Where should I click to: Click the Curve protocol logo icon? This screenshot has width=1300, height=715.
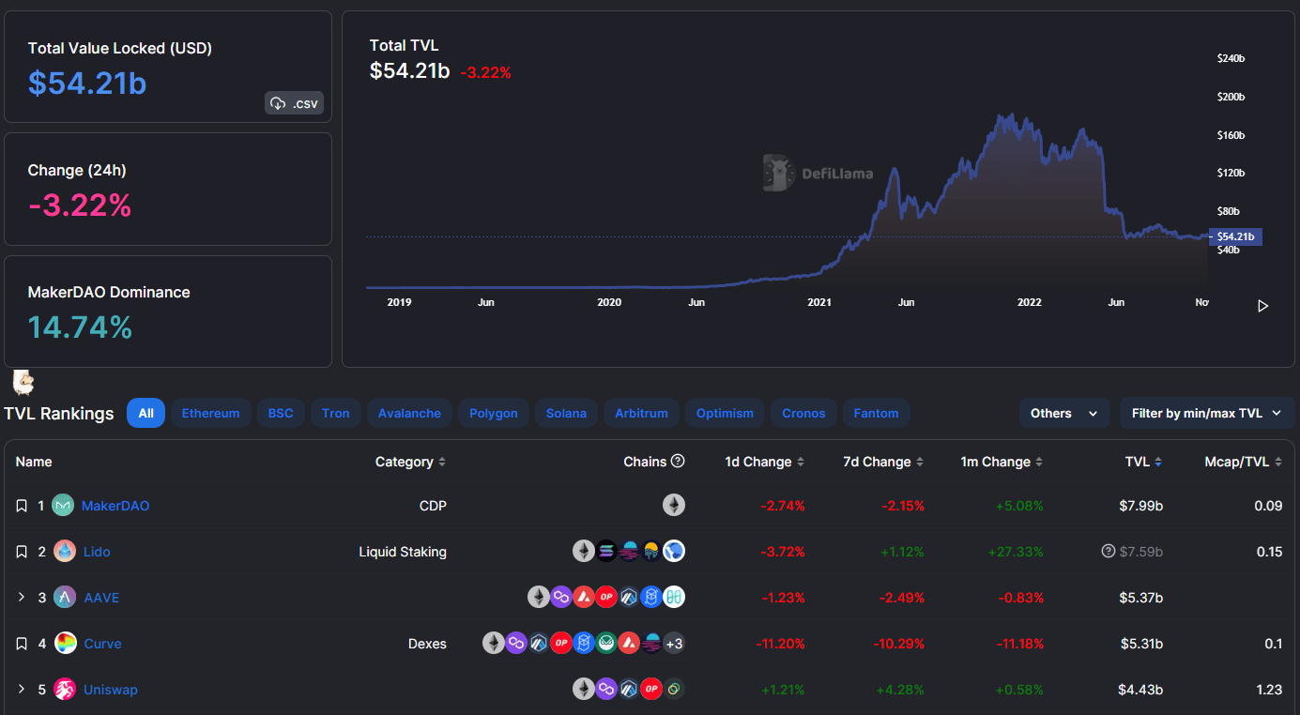tap(65, 644)
